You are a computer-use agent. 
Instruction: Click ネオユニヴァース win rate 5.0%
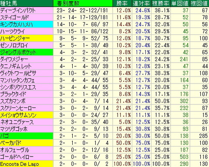[125, 122]
